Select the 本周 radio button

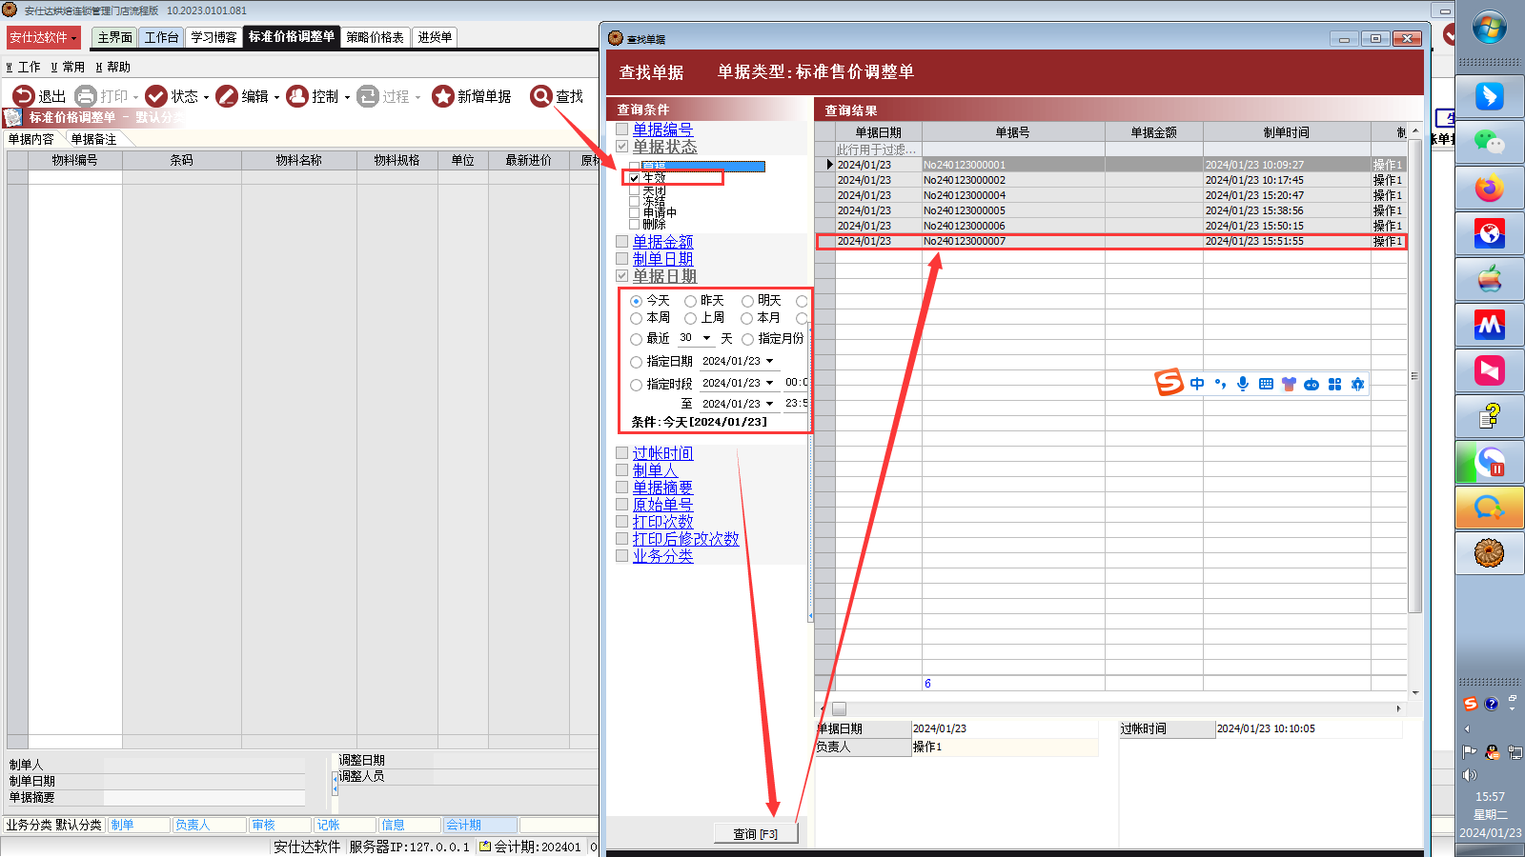[x=636, y=318]
